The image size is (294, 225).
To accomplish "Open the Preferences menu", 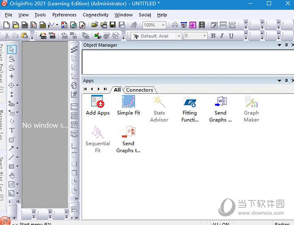I will pos(64,15).
